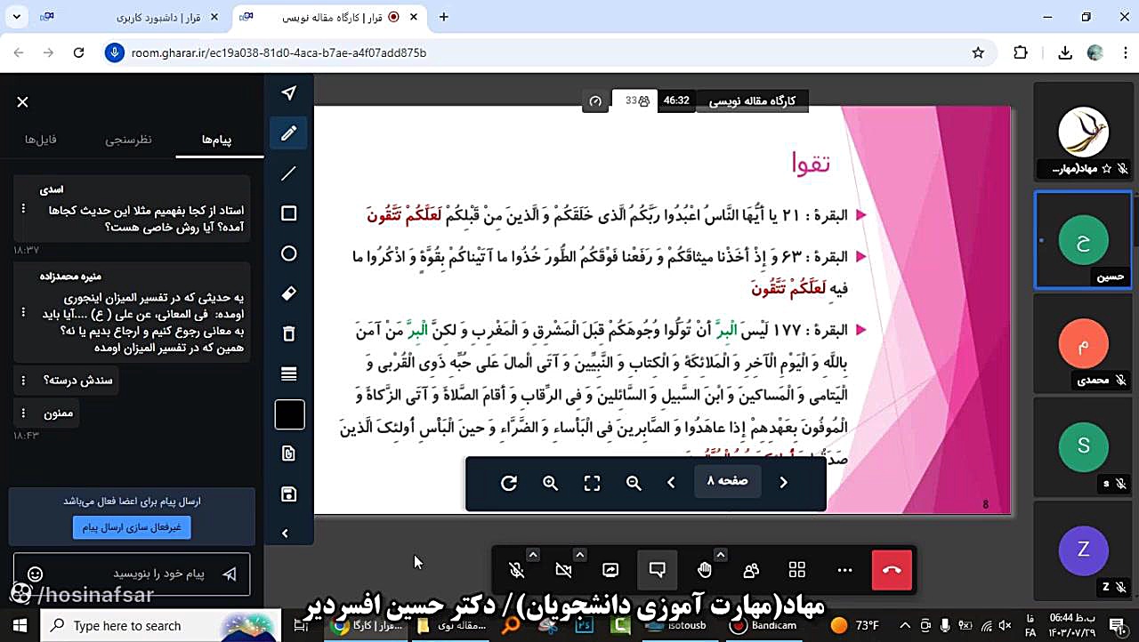Select the rectangle shape tool
Image resolution: width=1139 pixels, height=642 pixels.
[x=288, y=213]
